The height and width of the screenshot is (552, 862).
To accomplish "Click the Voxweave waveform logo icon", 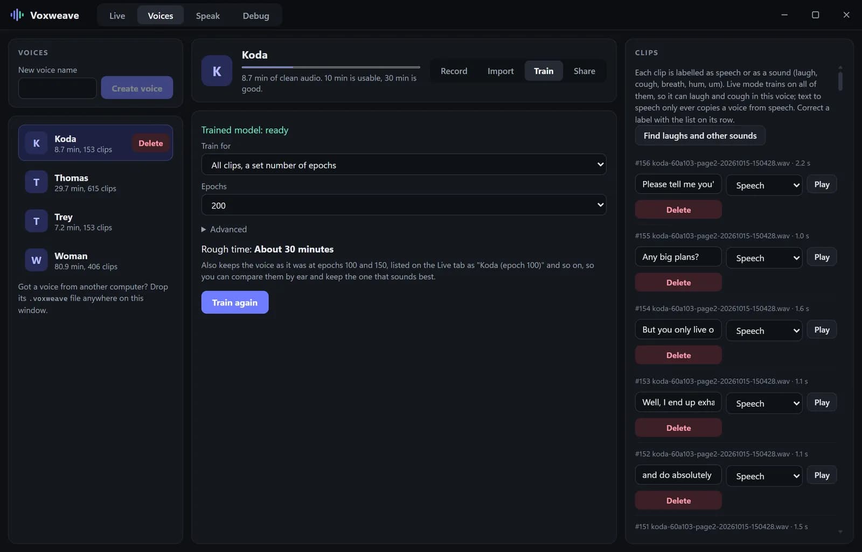I will [17, 15].
